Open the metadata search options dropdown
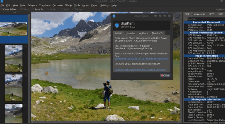225x124 pixels. (x=186, y=19)
